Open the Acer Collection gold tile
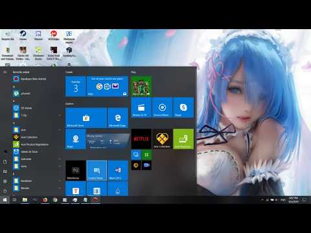311x233 pixels. tap(162, 139)
